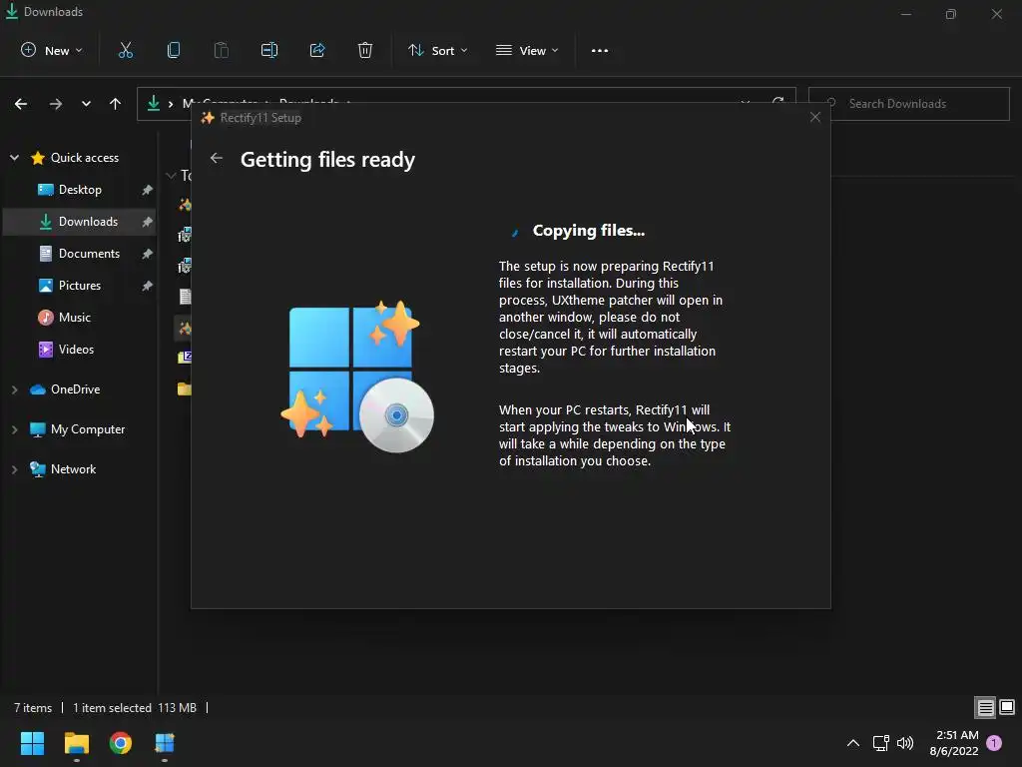Image resolution: width=1022 pixels, height=767 pixels.
Task: Open File Explorer from the taskbar
Action: 76,743
